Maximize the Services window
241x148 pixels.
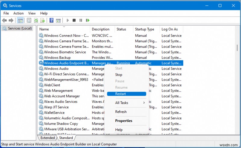(x=220, y=5)
